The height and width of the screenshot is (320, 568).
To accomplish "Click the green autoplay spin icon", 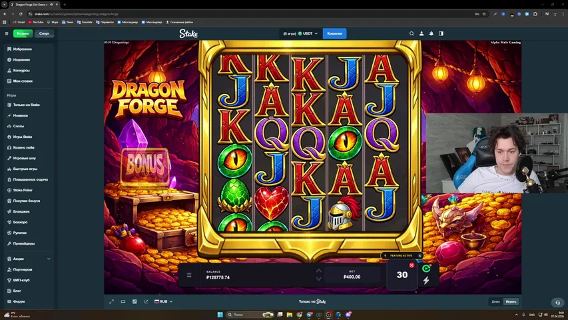I will click(x=426, y=268).
